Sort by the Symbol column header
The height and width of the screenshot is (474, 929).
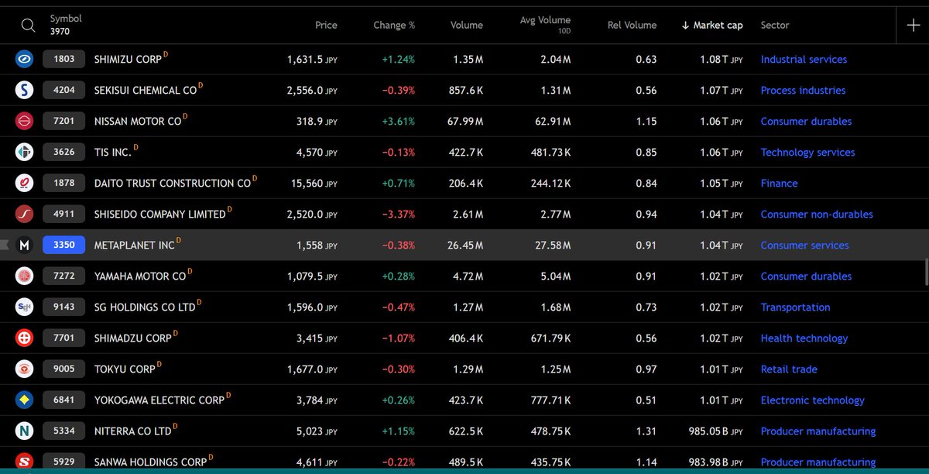[x=66, y=19]
